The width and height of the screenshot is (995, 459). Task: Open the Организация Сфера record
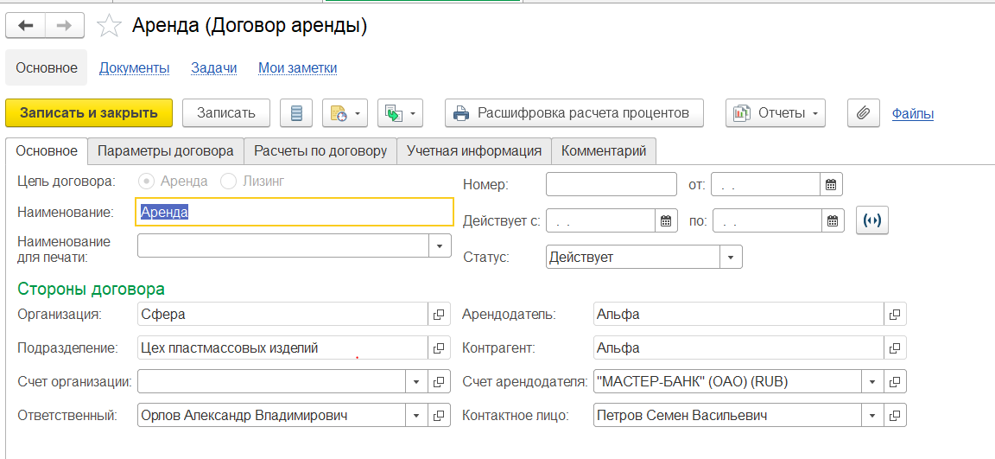coord(439,315)
